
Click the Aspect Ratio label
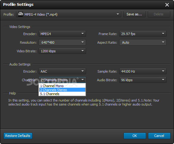107,42
